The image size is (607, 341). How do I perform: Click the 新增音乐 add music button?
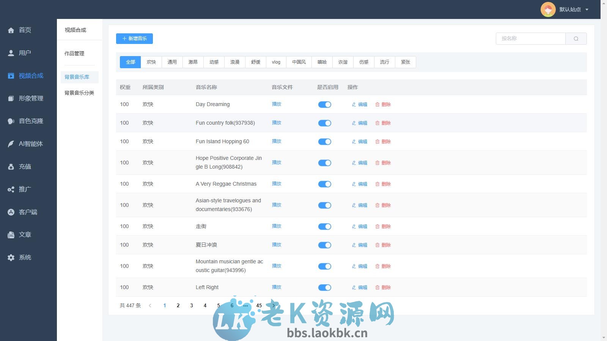click(134, 38)
